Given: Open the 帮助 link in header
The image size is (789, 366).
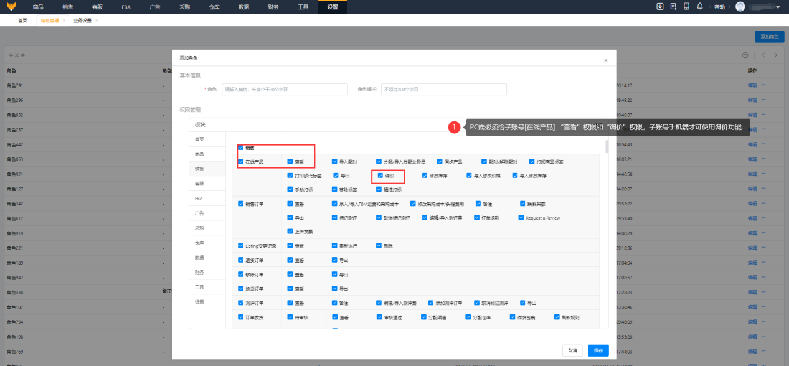Looking at the screenshot, I should (x=719, y=7).
